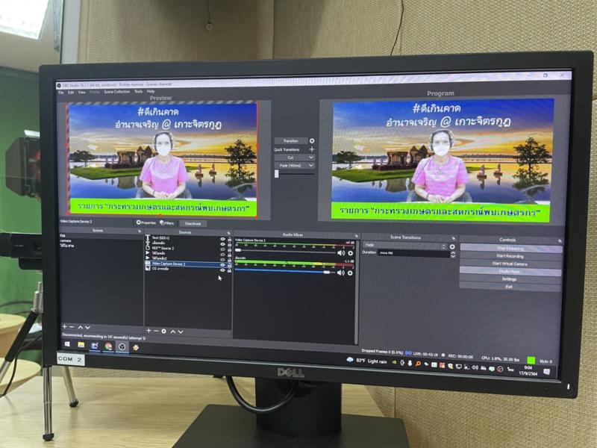597x448 pixels.
Task: Toggle visibility of NDI Source 2
Action: pos(222,249)
